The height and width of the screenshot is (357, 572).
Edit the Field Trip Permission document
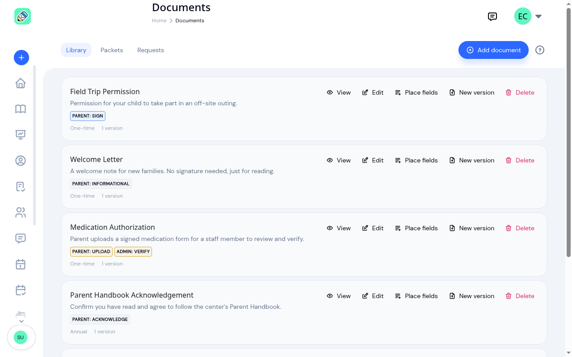coord(373,92)
